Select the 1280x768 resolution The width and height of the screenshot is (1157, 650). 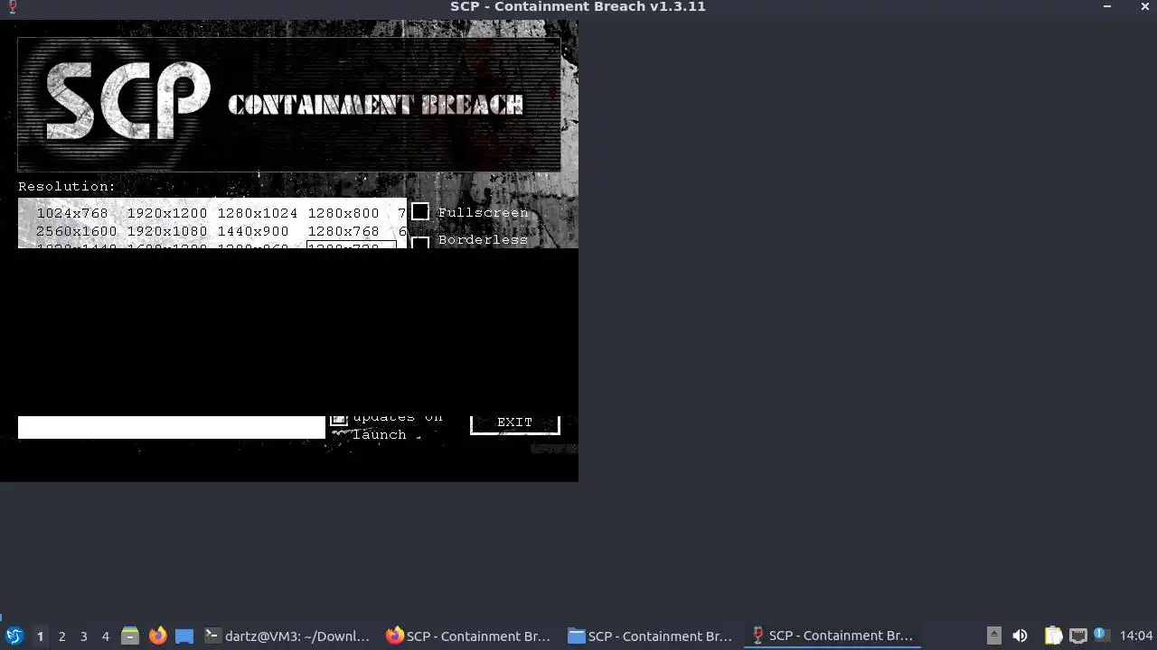[x=343, y=232]
